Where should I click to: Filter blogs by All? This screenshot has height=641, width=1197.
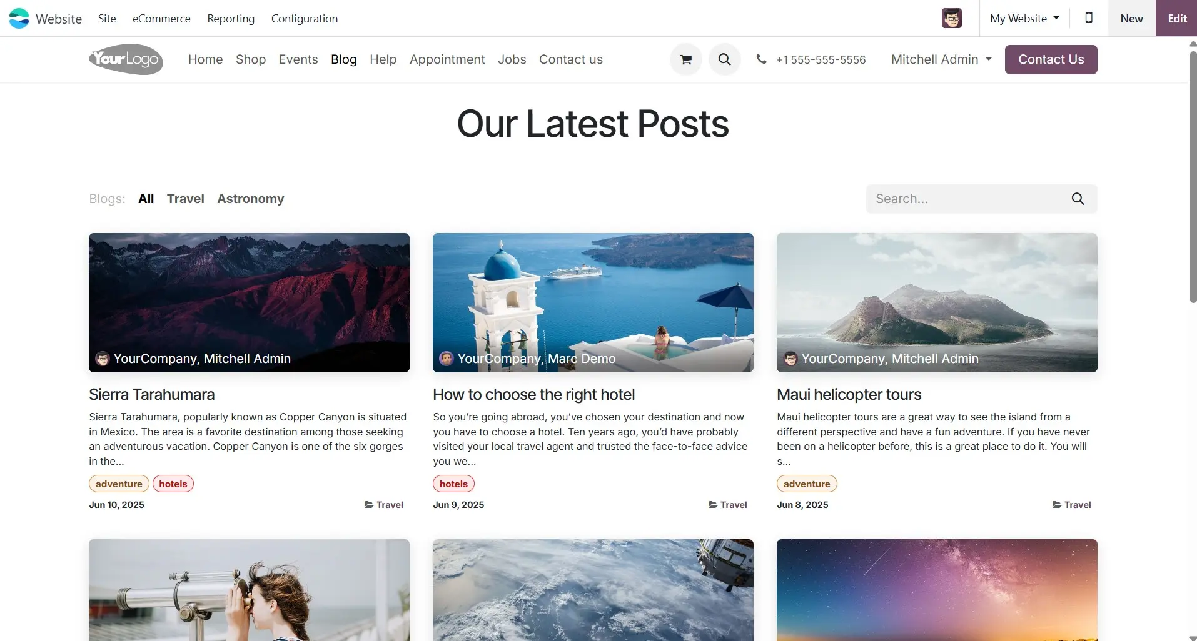click(146, 199)
